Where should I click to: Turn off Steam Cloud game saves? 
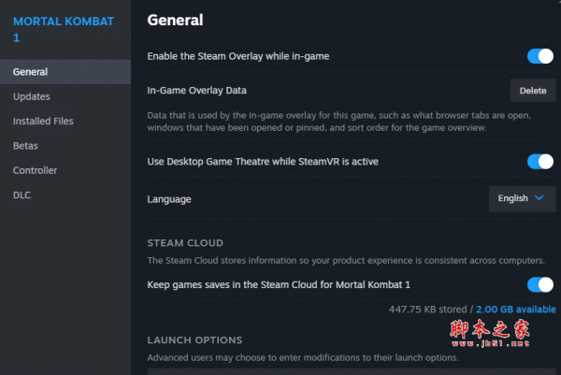[x=540, y=284]
